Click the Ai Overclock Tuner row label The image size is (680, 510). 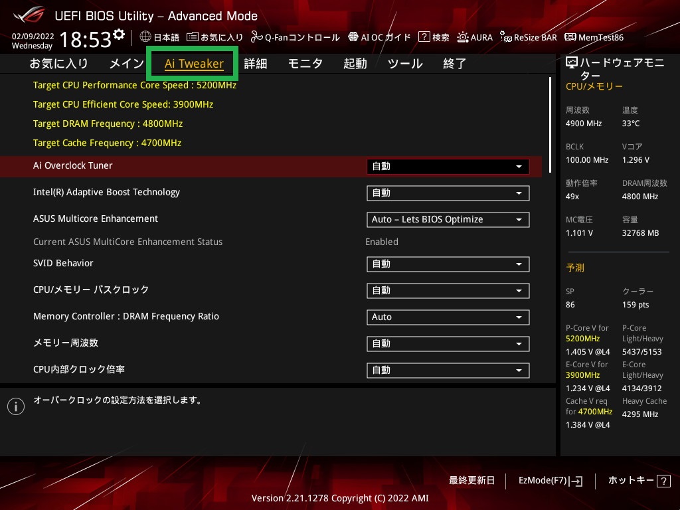73,165
